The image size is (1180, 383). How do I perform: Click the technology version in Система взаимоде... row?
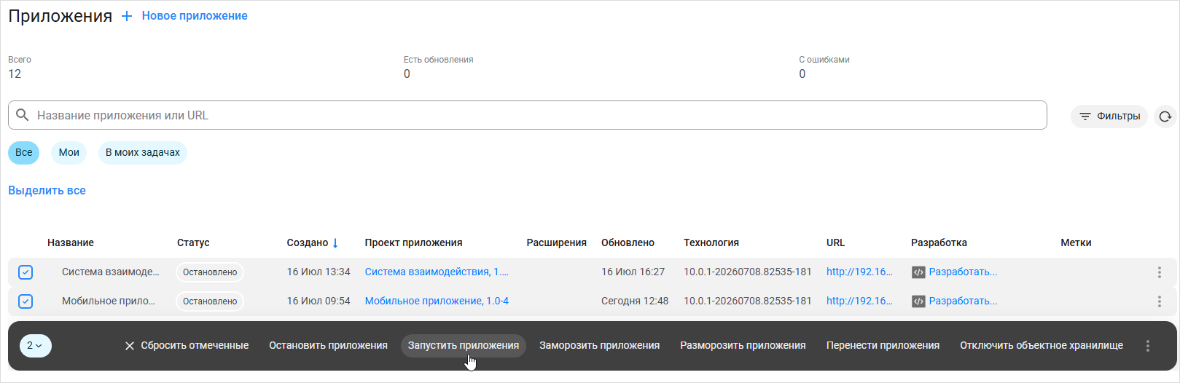748,272
